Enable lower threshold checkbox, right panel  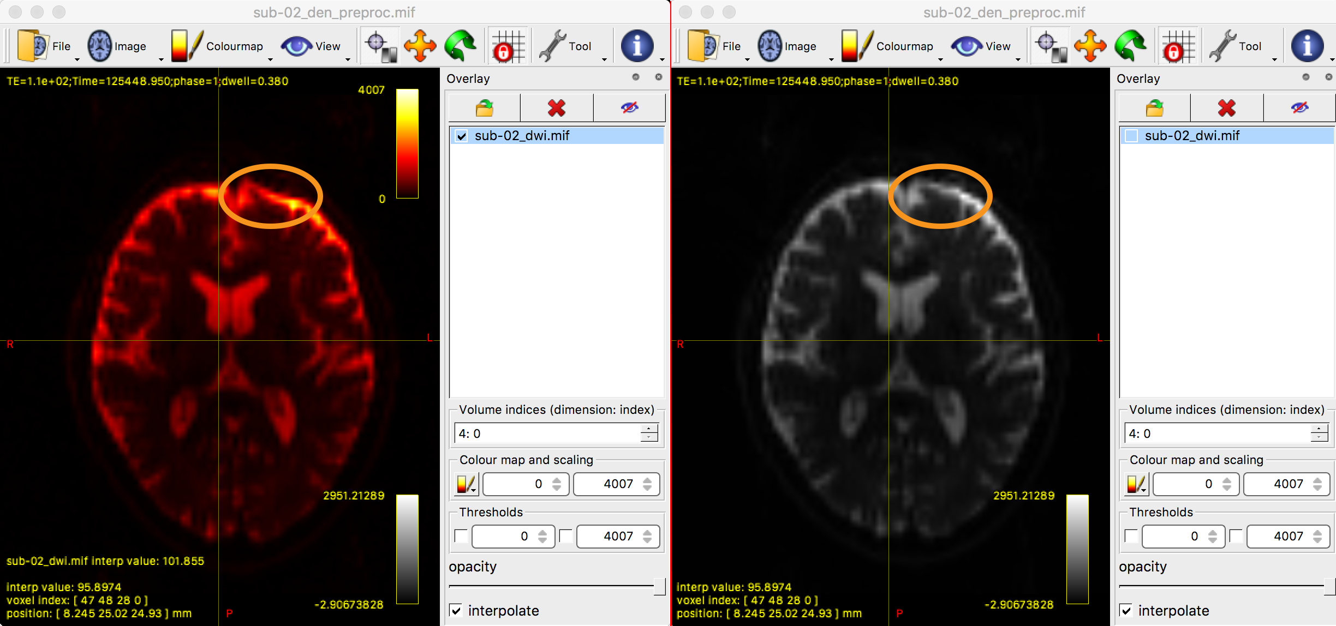(x=1132, y=536)
